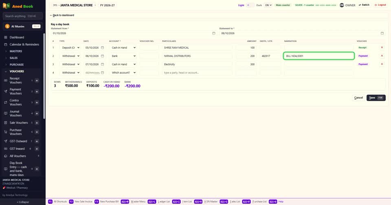Open calendar icon for Statement from date

214,33
